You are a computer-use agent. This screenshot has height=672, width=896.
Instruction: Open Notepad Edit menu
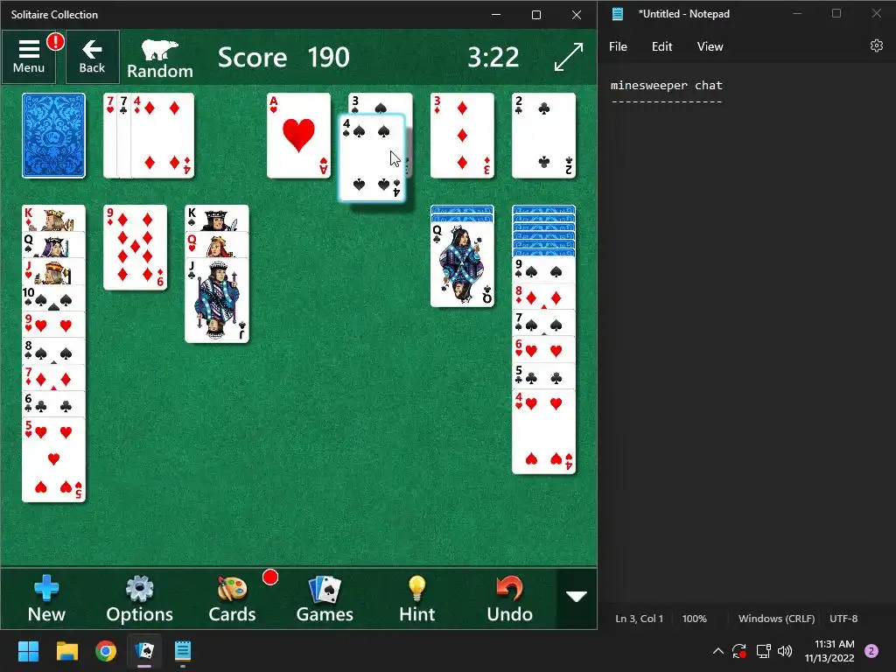tap(661, 47)
